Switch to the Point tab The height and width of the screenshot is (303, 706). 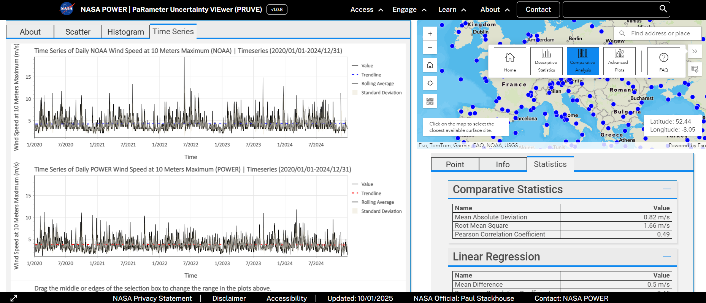pos(455,165)
